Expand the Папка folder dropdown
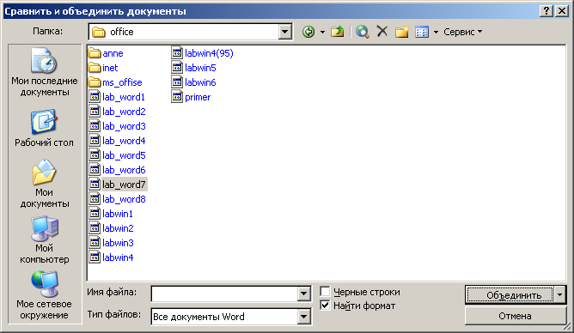Viewport: 574px width, 333px height. tap(284, 32)
